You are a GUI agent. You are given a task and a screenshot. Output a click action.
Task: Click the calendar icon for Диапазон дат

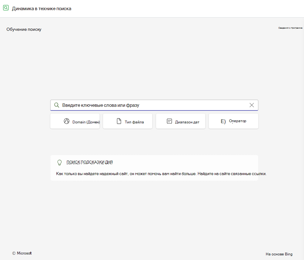coord(169,121)
